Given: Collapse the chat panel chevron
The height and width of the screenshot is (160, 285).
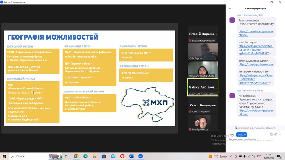Looking at the screenshot, I should [230, 9].
